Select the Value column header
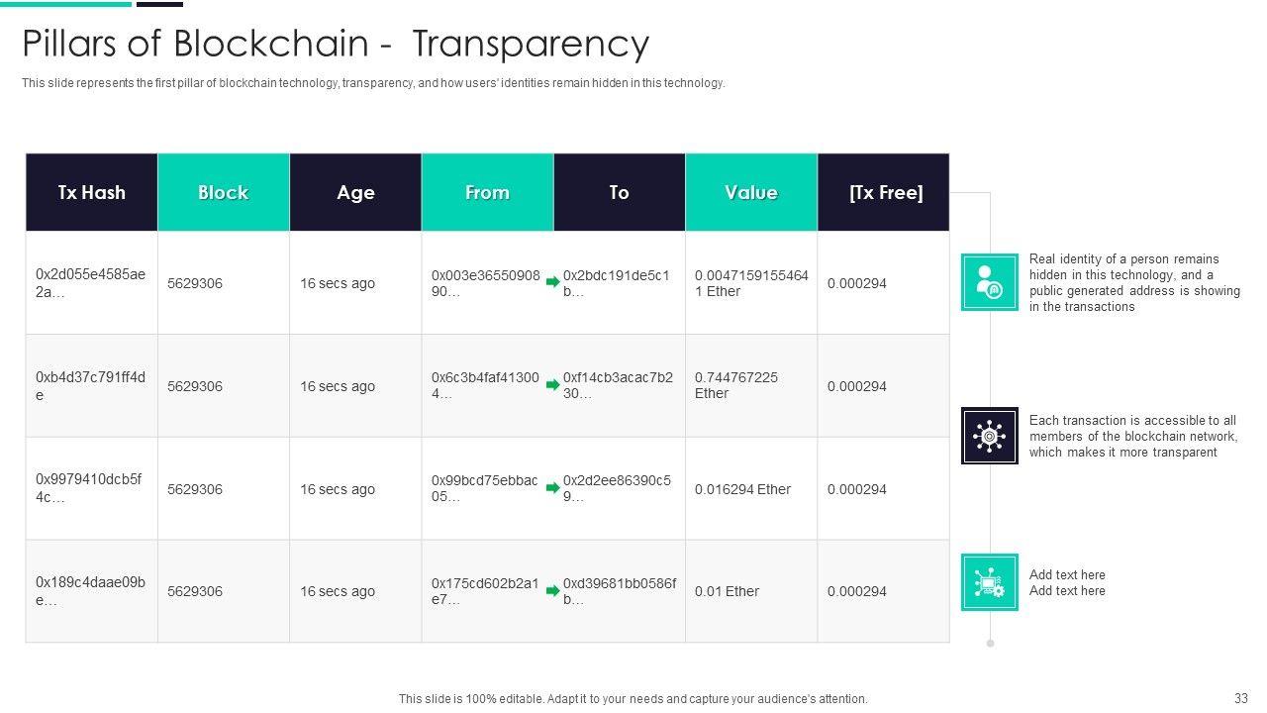 tap(750, 192)
